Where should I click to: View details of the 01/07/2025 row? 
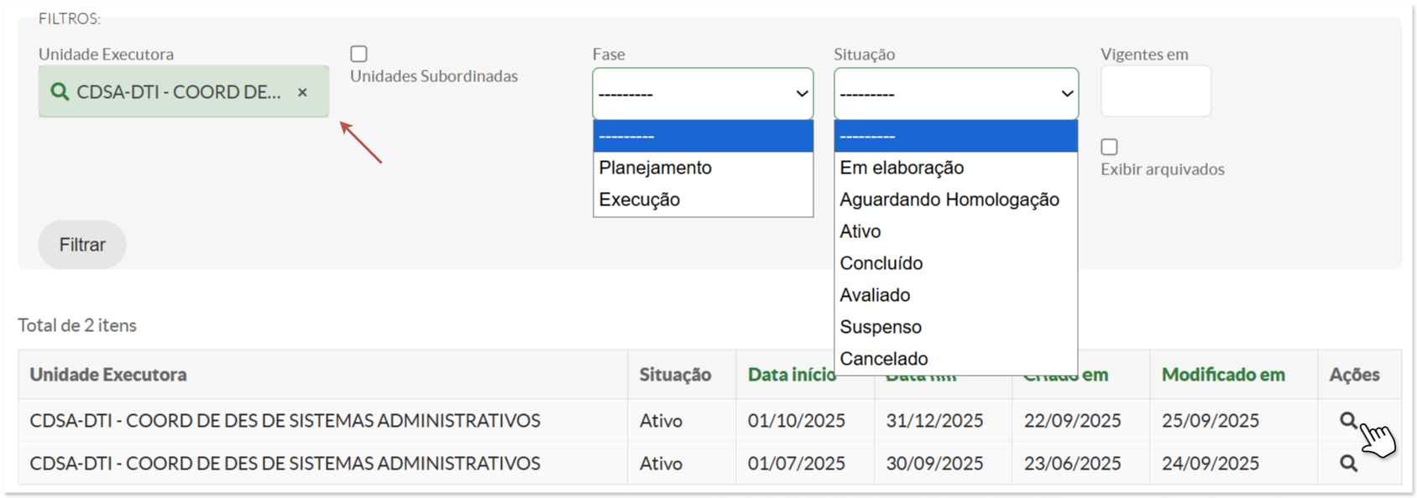pyautogui.click(x=1348, y=463)
